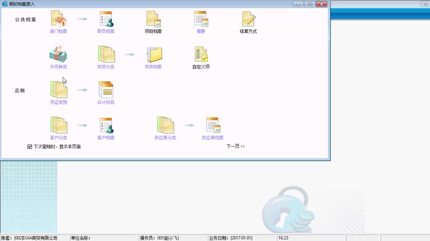The width and height of the screenshot is (430, 241).
Task: Click status bar 操作员 001(赵小飞)
Action: 173,238
